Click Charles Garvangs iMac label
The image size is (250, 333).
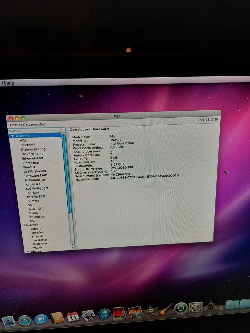point(28,125)
